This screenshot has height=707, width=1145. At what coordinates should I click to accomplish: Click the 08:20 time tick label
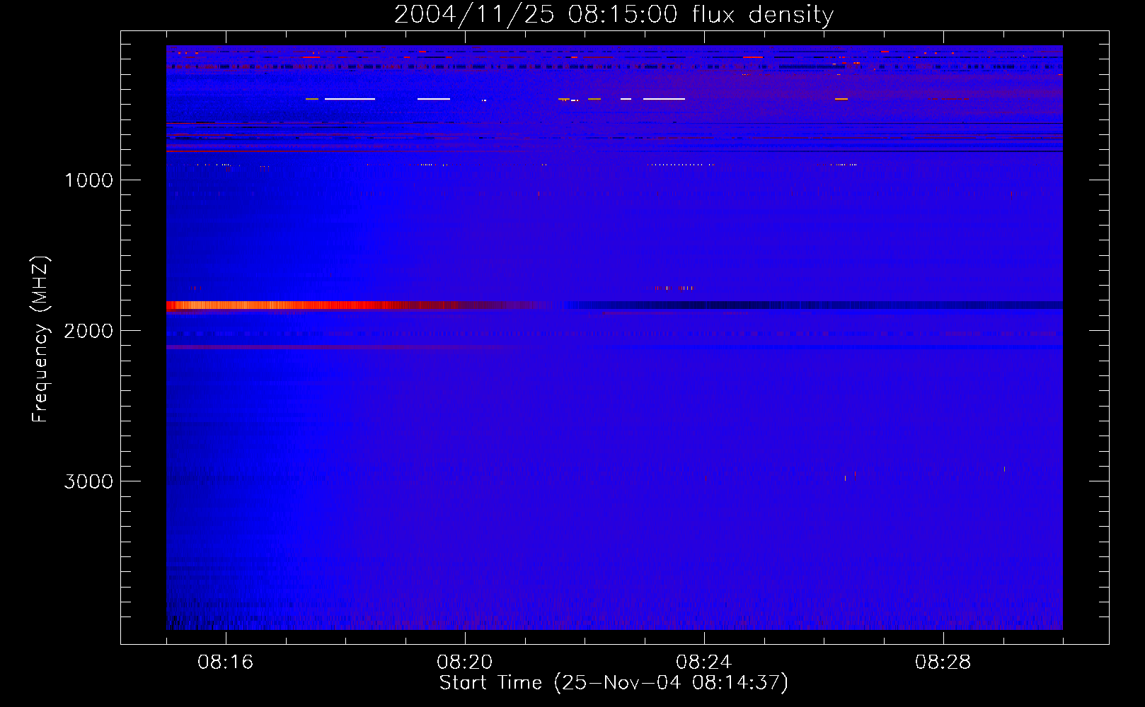(x=465, y=662)
